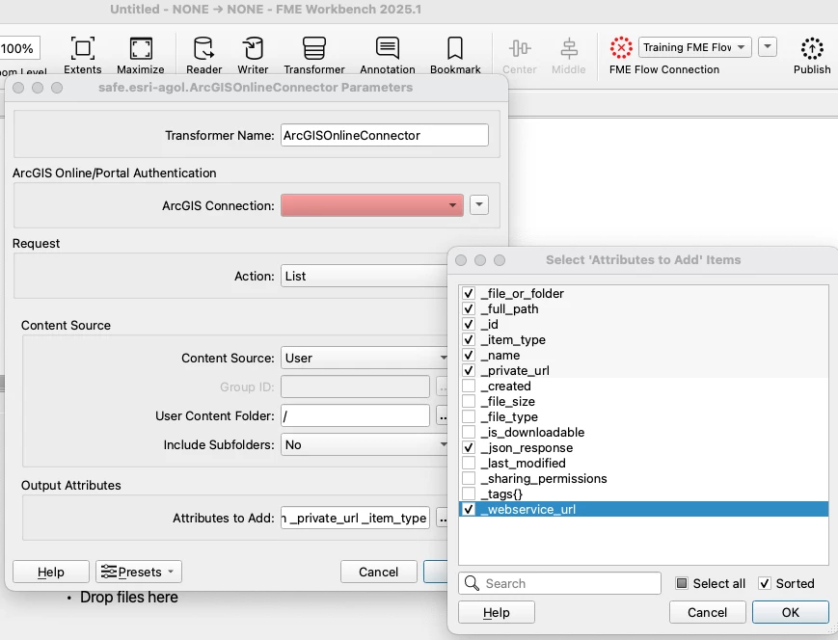Toggle the Select all checkbox
This screenshot has width=838, height=640.
(682, 583)
